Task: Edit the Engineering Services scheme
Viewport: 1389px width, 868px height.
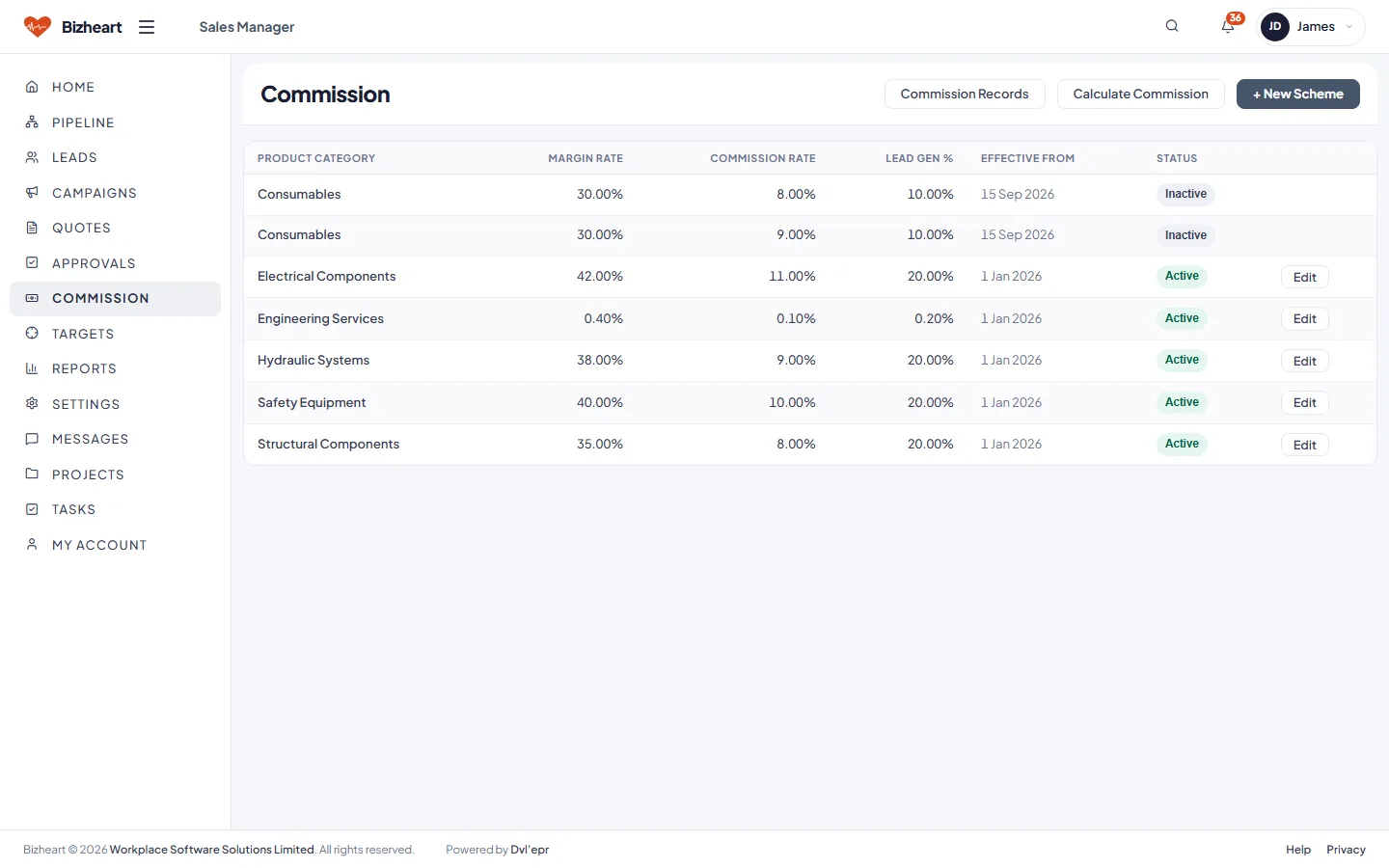Action: (x=1305, y=319)
